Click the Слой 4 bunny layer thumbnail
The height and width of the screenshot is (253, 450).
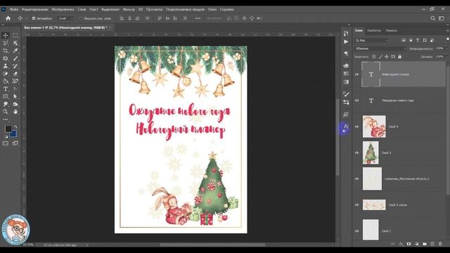374,126
